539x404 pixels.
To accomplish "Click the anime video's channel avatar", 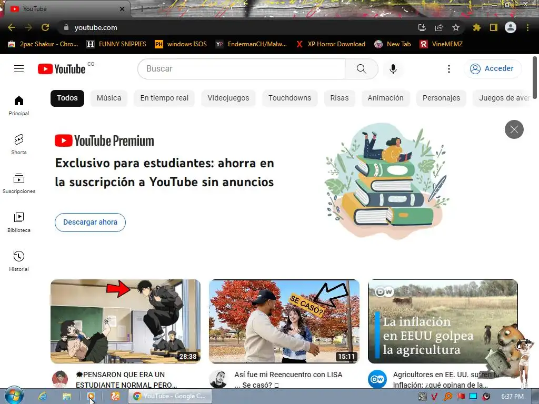I will click(x=60, y=379).
